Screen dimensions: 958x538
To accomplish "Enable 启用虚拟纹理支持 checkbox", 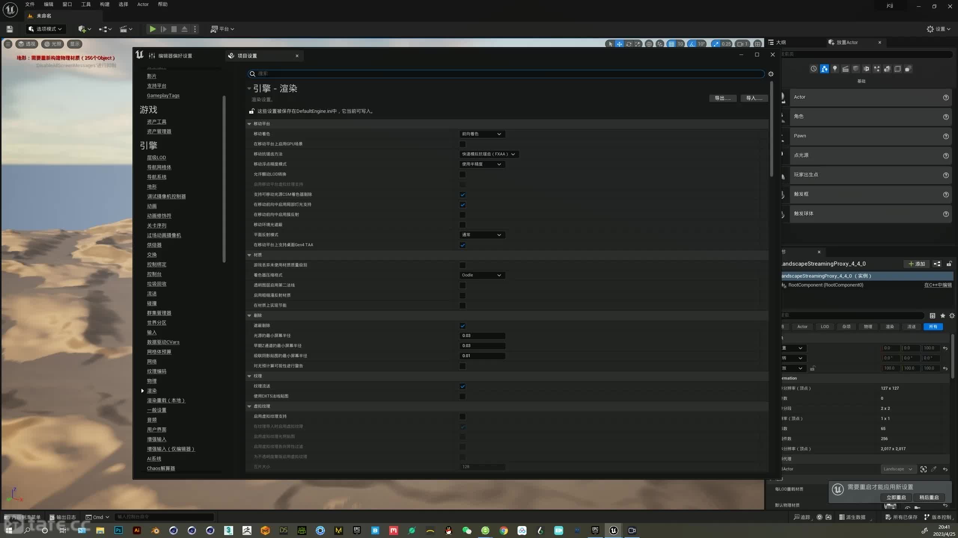I will (463, 416).
